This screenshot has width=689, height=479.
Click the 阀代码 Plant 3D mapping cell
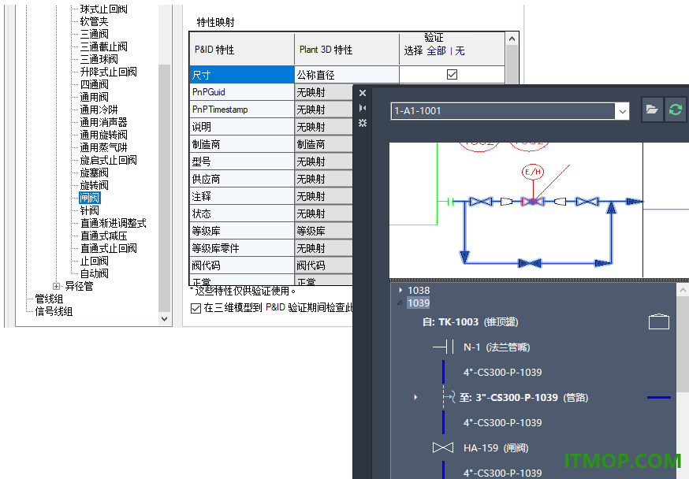coord(324,265)
